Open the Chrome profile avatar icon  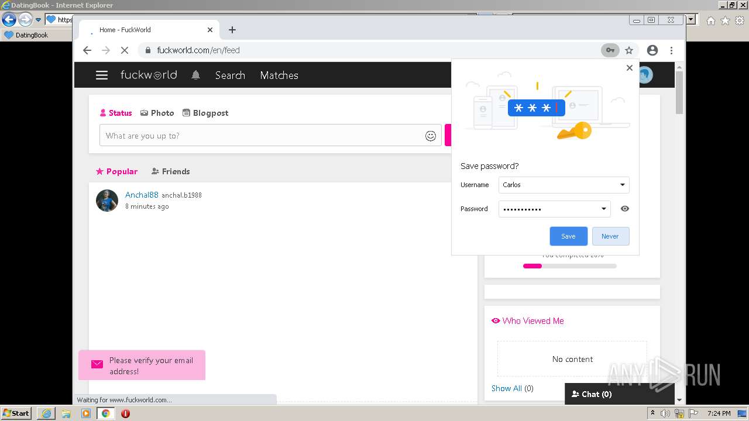click(652, 50)
